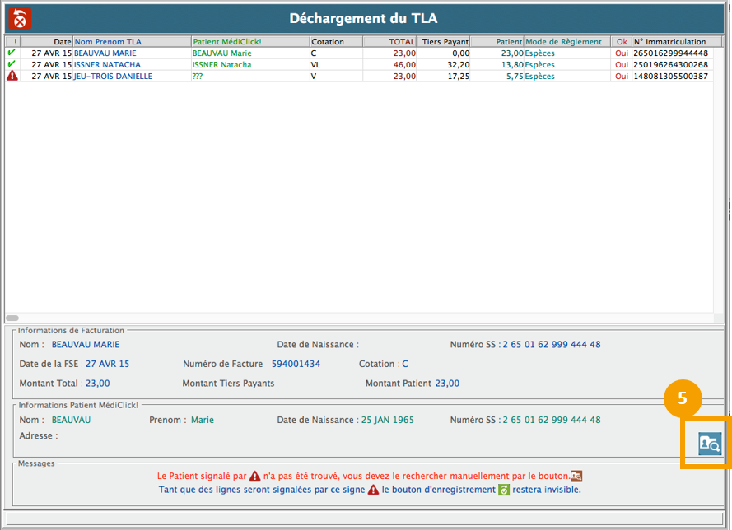
Task: Click green checkmark on ISSNER NATACHA row
Action: [12, 64]
